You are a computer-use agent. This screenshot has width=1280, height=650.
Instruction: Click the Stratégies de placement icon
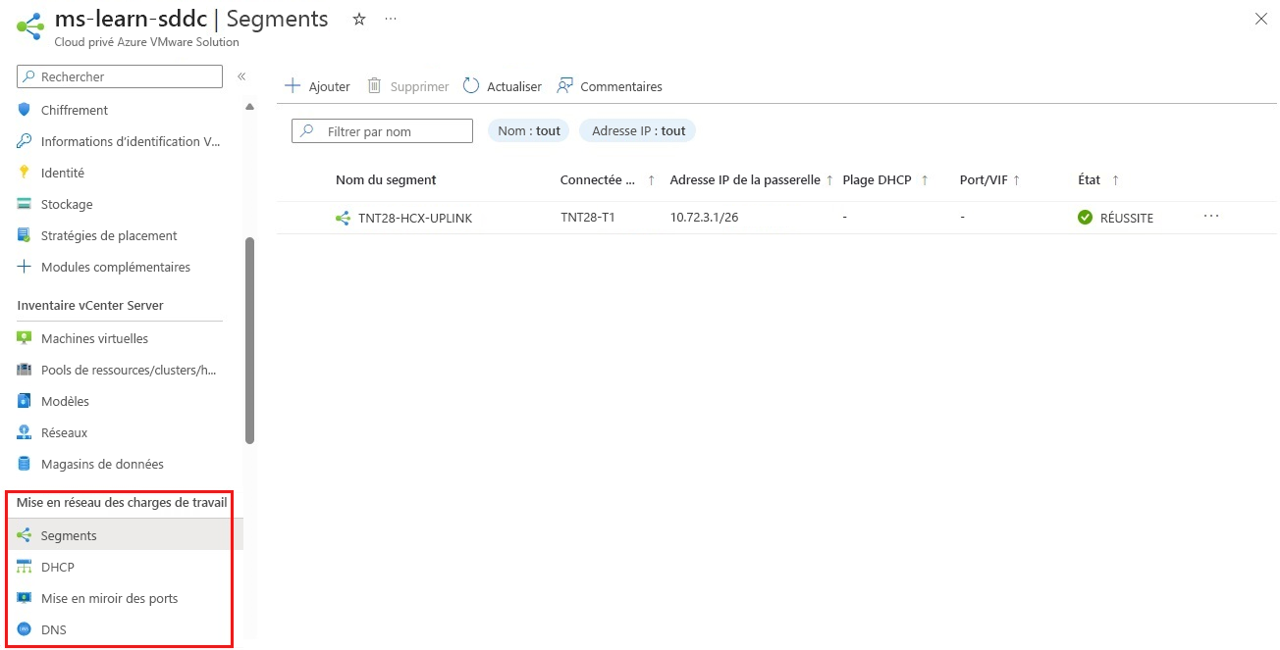pos(25,235)
